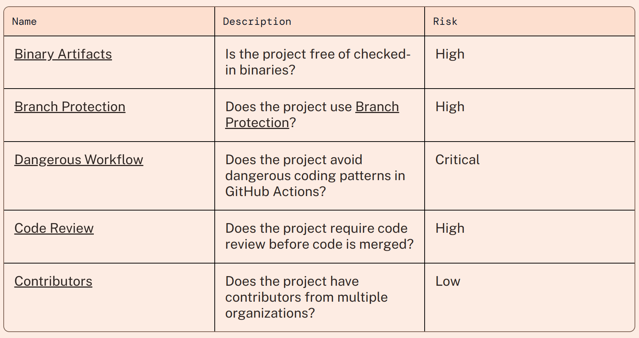Click the 'contributors from multiple organizations' description text
Image resolution: width=639 pixels, height=338 pixels.
(306, 297)
